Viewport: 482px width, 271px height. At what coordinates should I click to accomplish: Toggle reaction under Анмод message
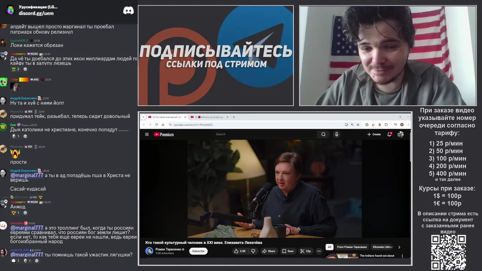(x=15, y=213)
